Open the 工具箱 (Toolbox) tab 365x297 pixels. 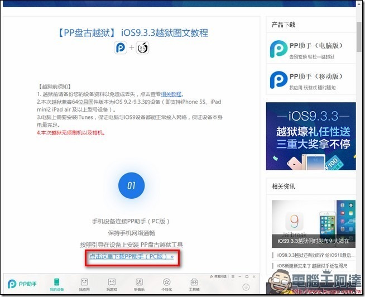click(x=194, y=285)
